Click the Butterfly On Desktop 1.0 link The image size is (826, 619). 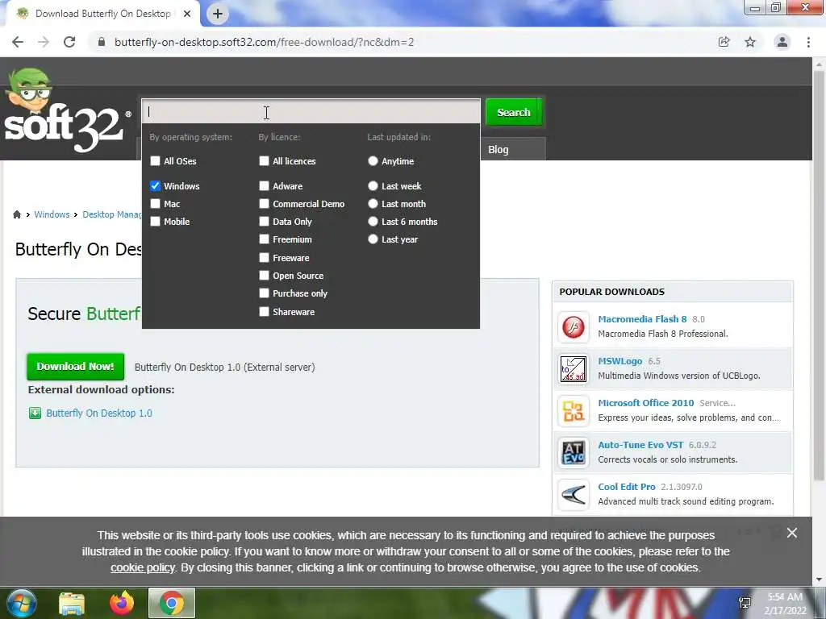click(x=99, y=413)
